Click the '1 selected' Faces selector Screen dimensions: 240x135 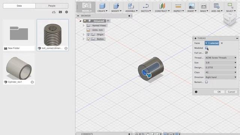pos(212,43)
